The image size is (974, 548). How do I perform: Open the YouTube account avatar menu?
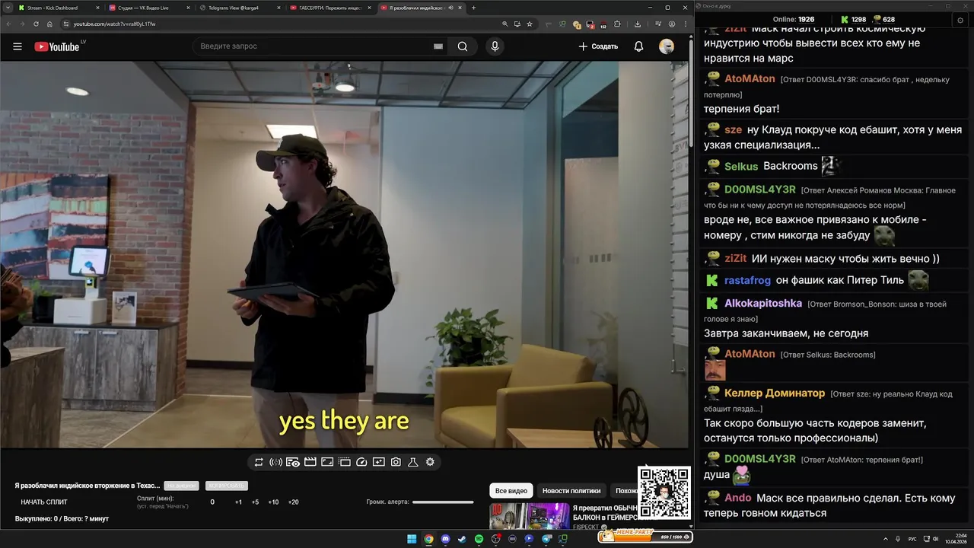tap(667, 46)
